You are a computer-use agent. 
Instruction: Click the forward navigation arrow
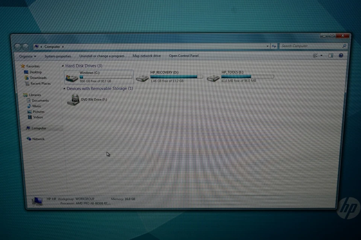pos(26,46)
